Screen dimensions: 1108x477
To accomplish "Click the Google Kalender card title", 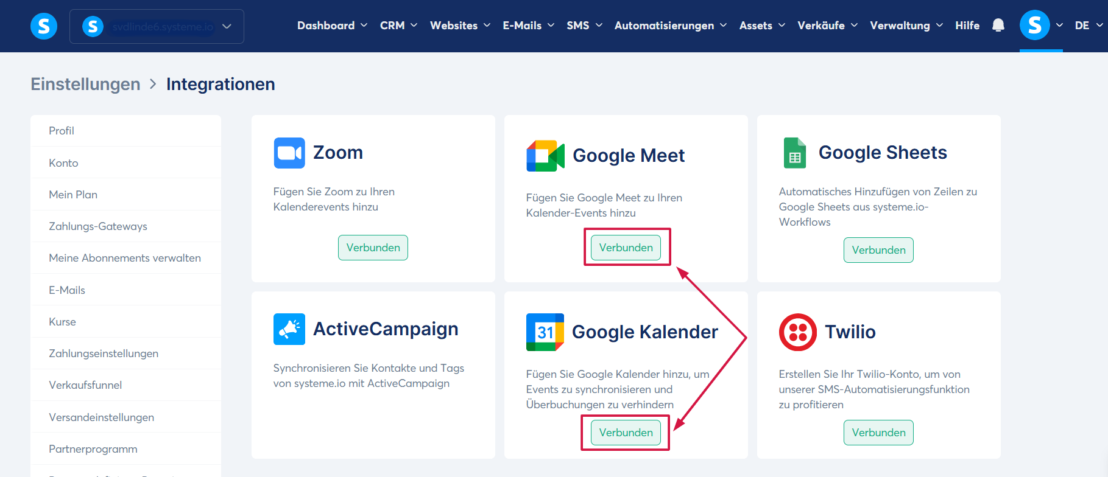I will 645,332.
